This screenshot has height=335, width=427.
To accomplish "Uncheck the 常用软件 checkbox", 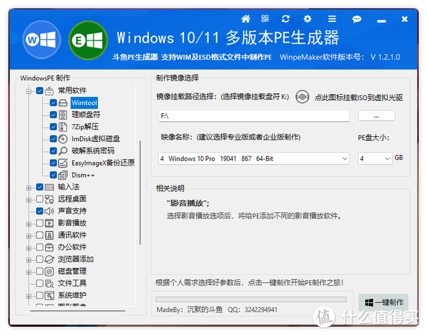I will click(x=40, y=90).
